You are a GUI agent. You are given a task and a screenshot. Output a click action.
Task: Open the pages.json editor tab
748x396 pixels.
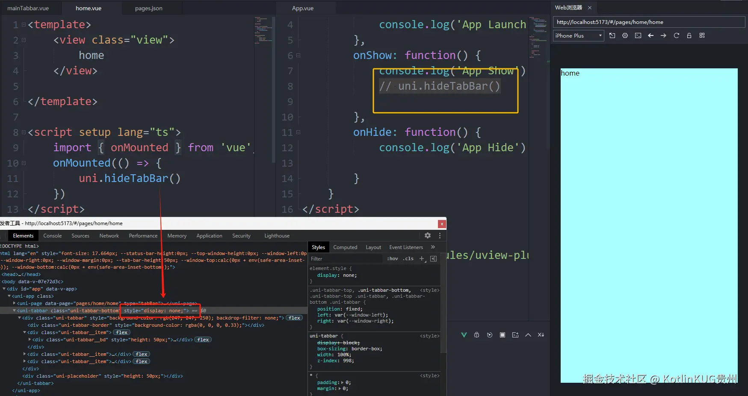coord(148,8)
